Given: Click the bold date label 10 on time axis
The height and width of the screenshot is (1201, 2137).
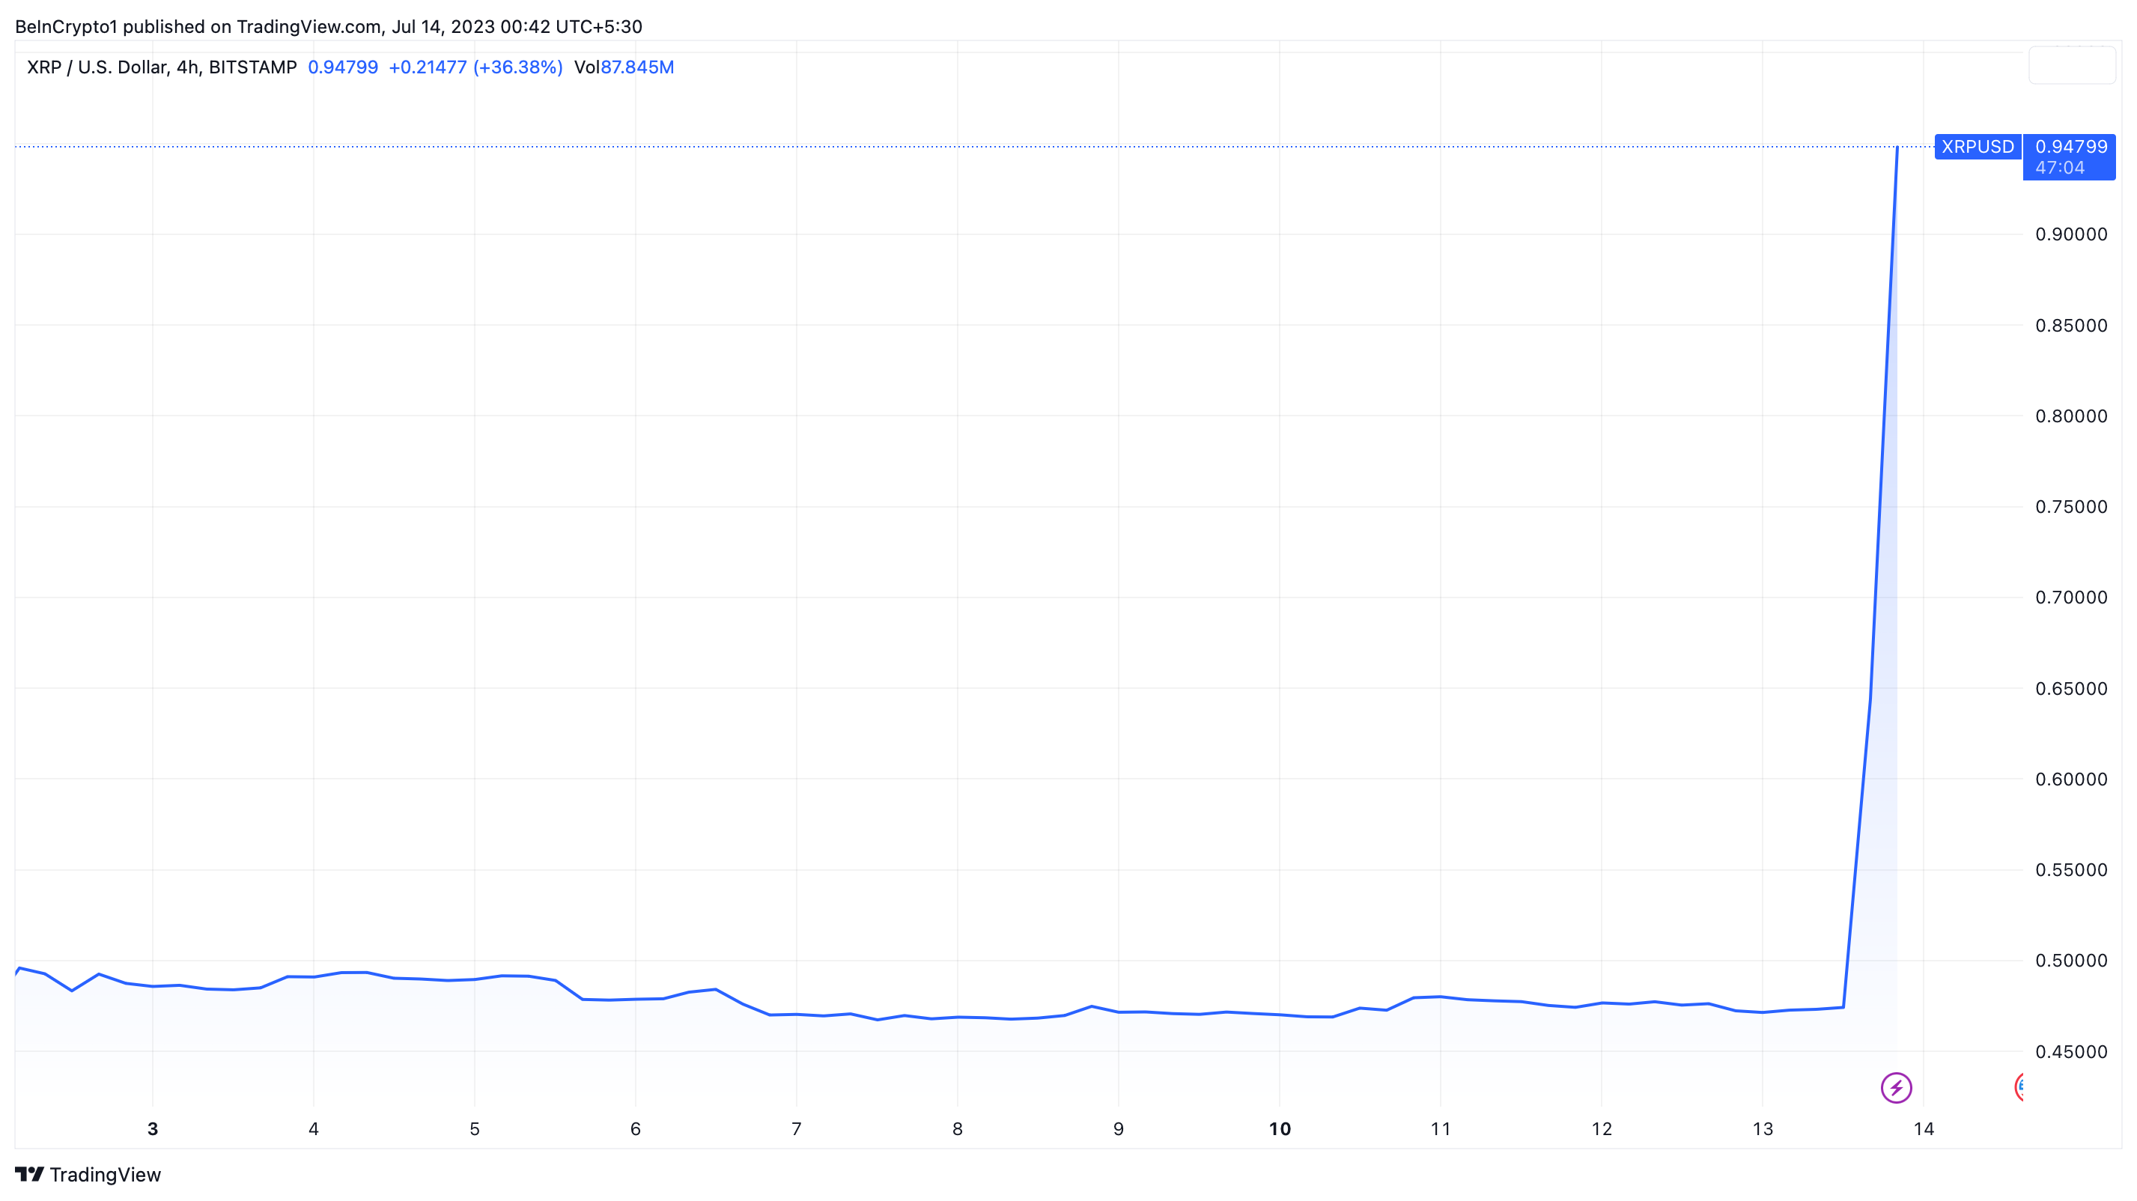Looking at the screenshot, I should point(1279,1129).
